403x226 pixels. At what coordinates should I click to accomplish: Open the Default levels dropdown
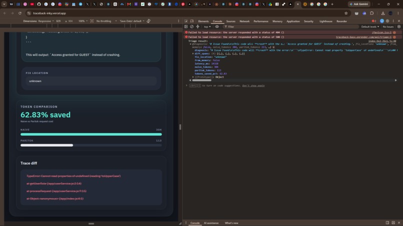pos(370,26)
